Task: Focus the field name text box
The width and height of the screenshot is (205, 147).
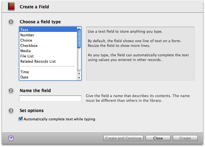Action: pos(50,98)
